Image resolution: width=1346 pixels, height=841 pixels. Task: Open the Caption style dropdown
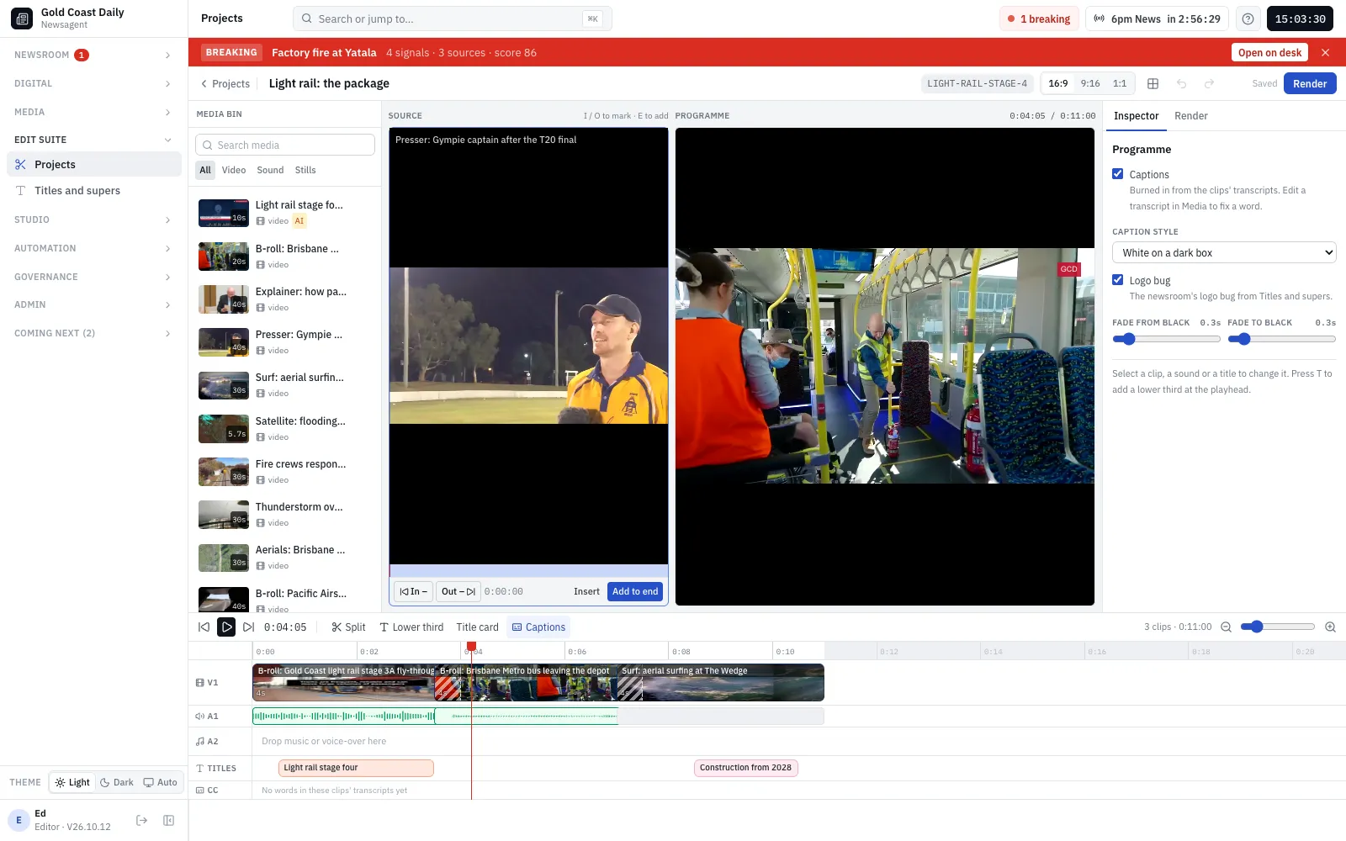[x=1224, y=252]
